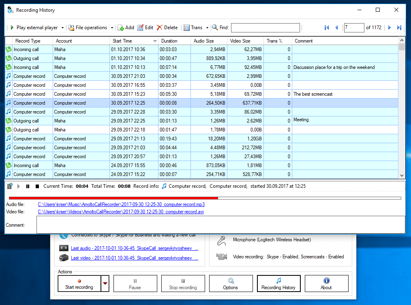Go to previous page of records
This screenshot has height=305, width=411.
click(336, 28)
